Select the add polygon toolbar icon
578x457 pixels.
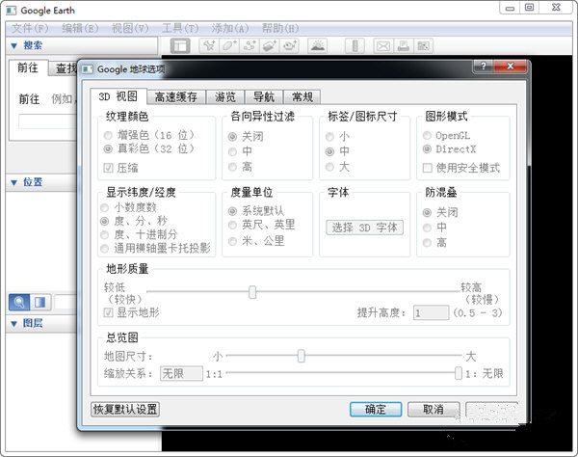(x=229, y=46)
